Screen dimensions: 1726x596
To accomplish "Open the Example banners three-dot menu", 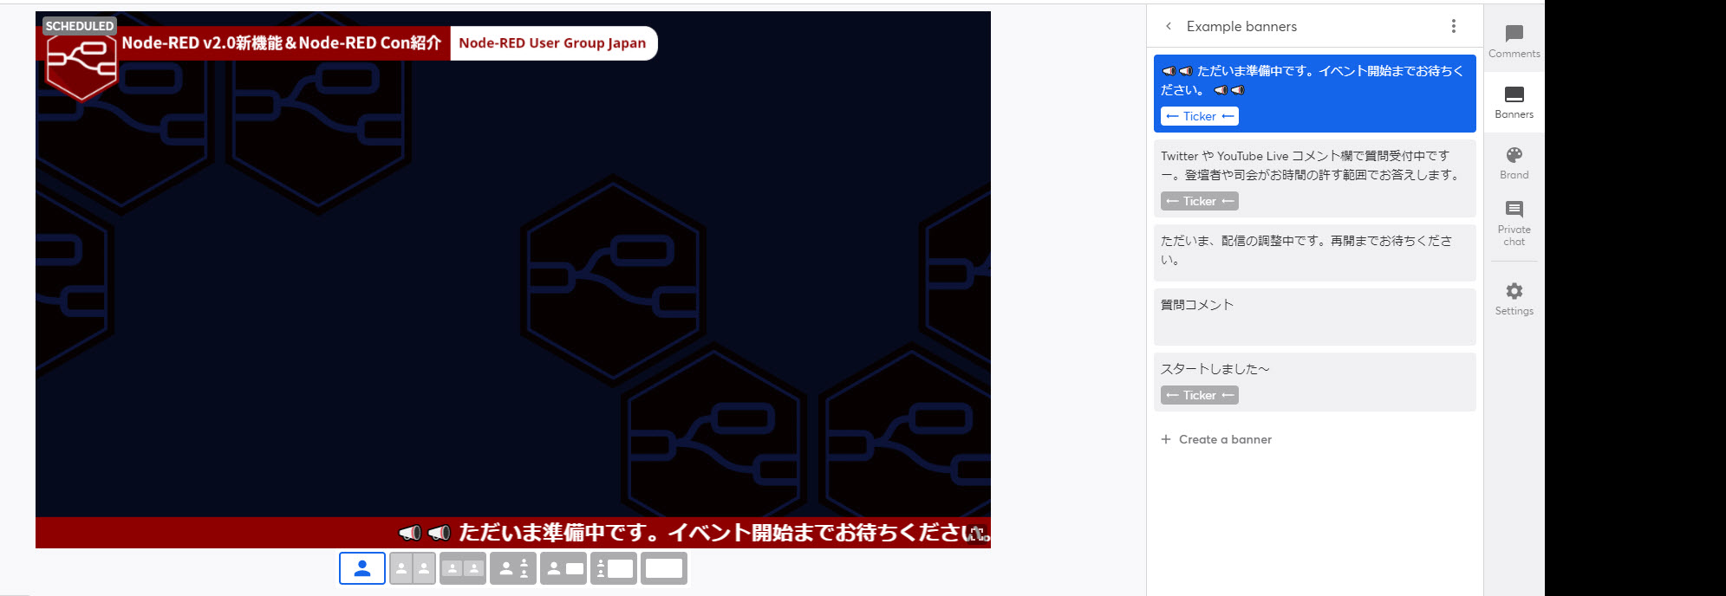I will [x=1454, y=26].
